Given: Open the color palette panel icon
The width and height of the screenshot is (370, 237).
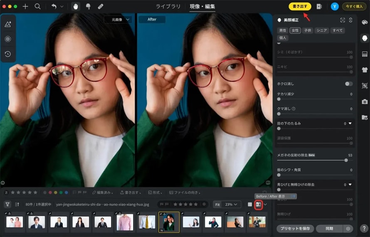Looking at the screenshot, I should point(365,22).
